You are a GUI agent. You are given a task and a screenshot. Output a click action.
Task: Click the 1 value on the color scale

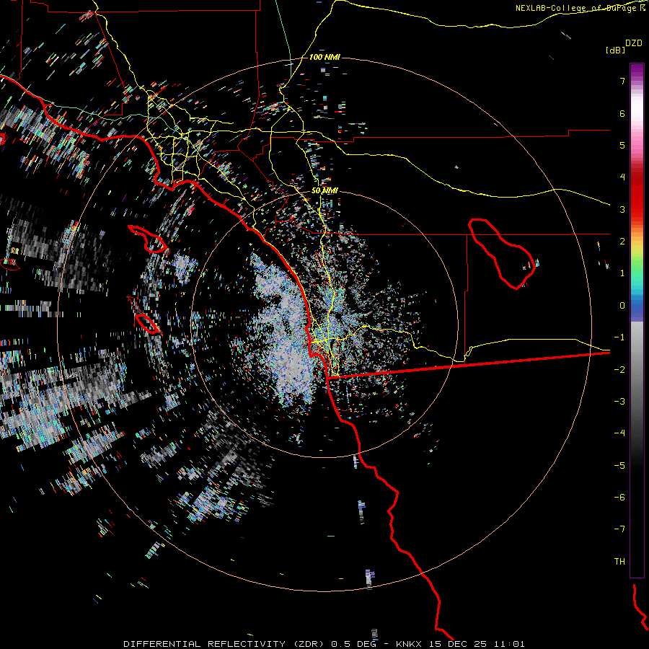(x=622, y=273)
